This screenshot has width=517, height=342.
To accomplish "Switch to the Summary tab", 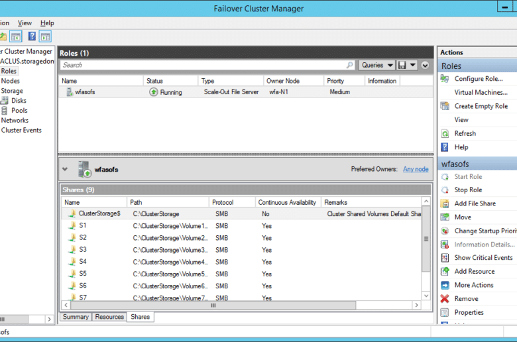I will 76,317.
